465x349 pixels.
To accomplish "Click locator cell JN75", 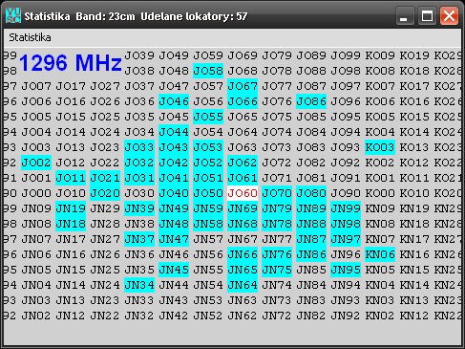I will tap(277, 270).
